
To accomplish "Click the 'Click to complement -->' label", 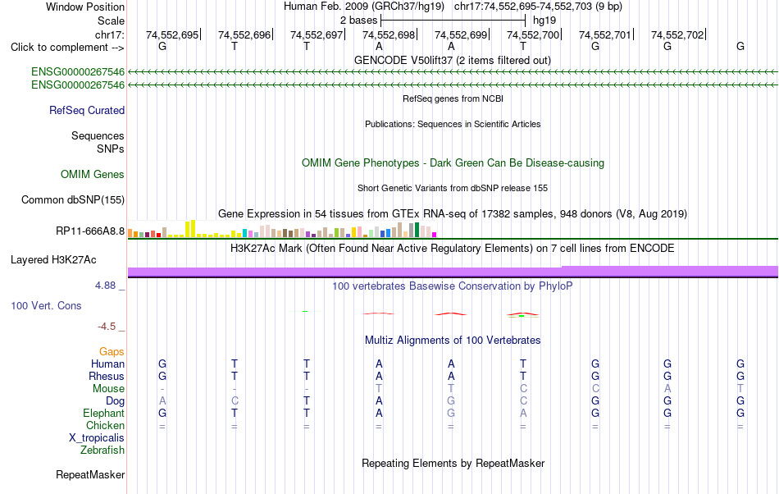I will point(67,48).
